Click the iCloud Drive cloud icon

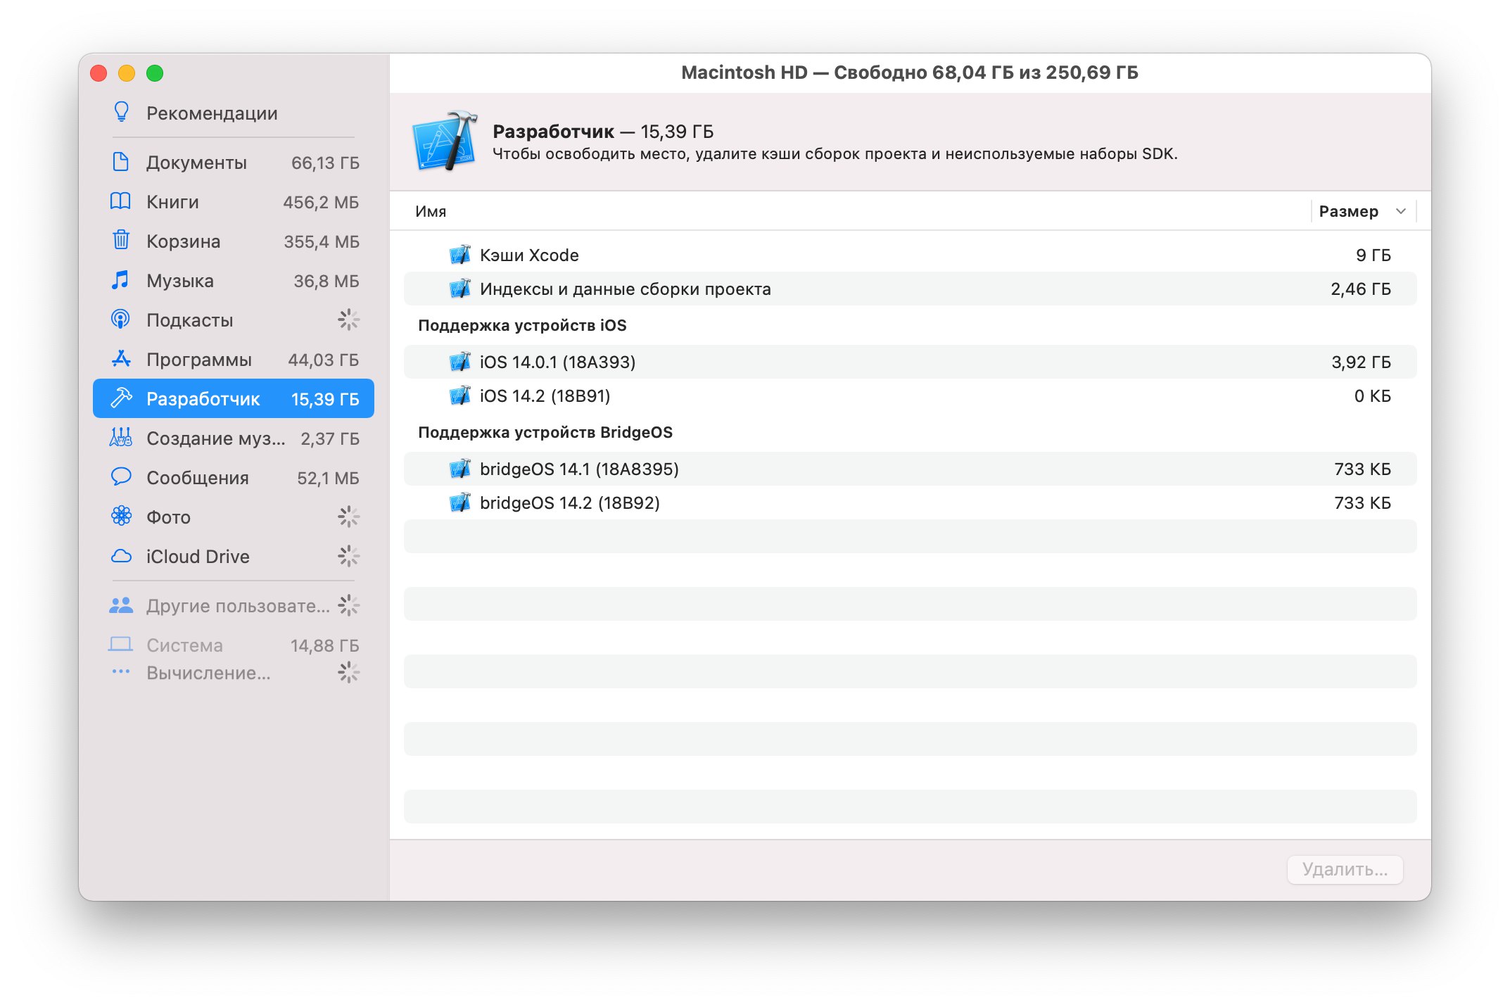pos(121,556)
